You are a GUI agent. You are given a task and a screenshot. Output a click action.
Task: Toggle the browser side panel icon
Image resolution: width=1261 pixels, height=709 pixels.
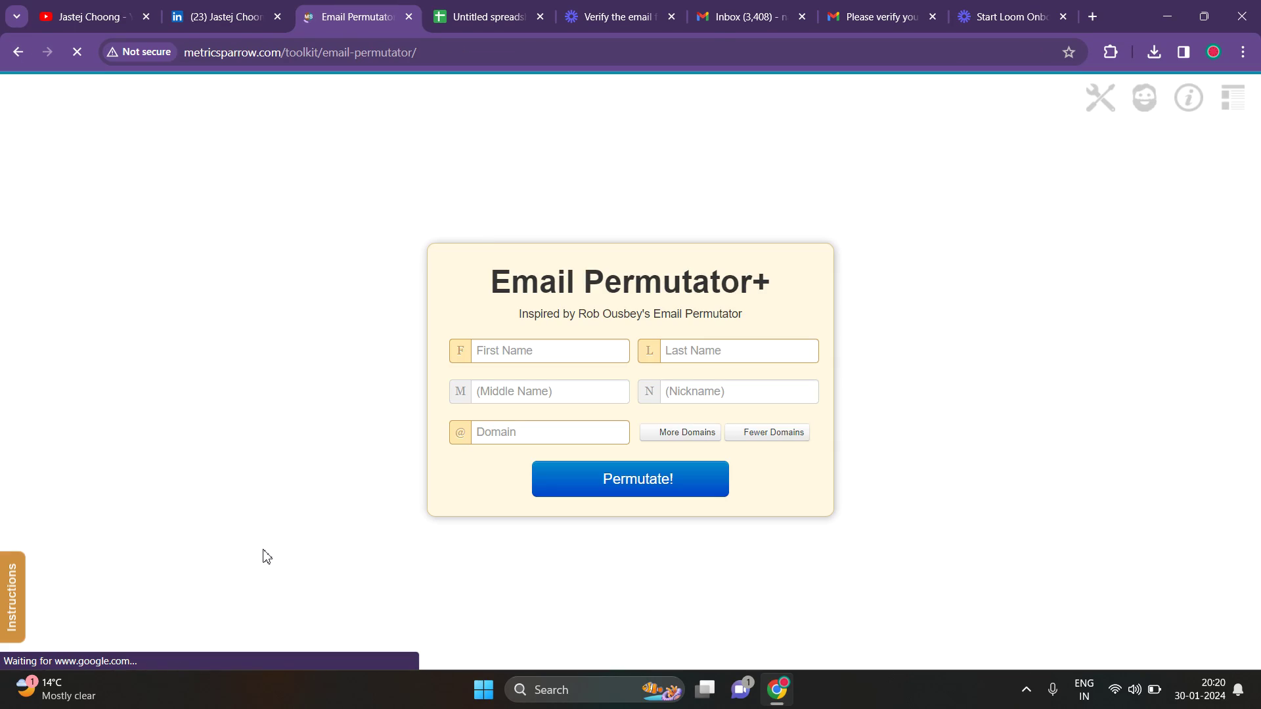point(1184,53)
